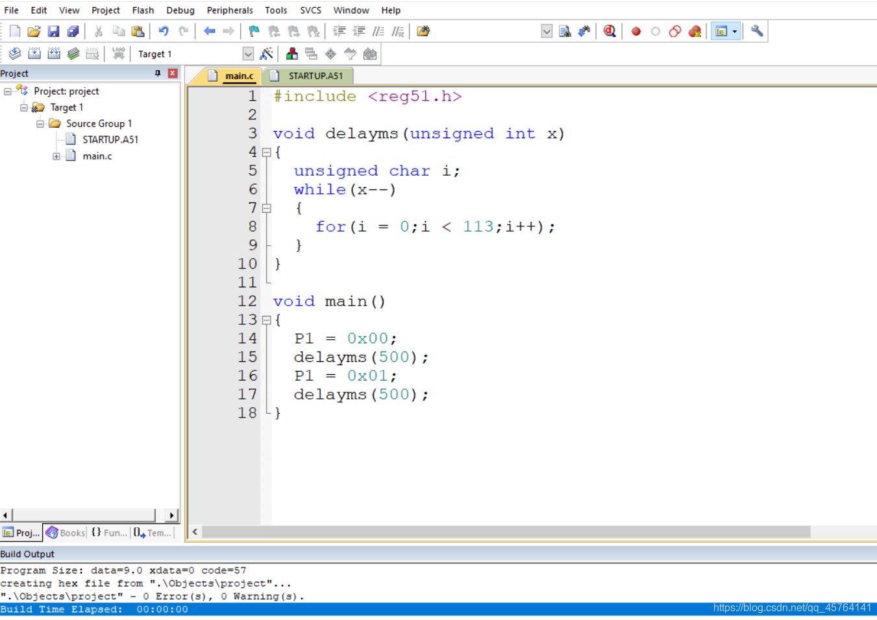Click the incremental find icon
The width and height of the screenshot is (877, 620).
[584, 31]
